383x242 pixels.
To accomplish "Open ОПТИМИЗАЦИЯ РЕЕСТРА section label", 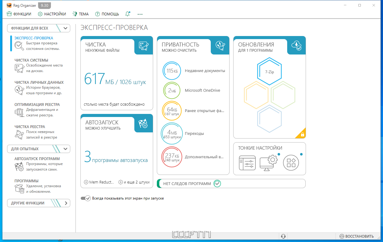I will (37, 105).
